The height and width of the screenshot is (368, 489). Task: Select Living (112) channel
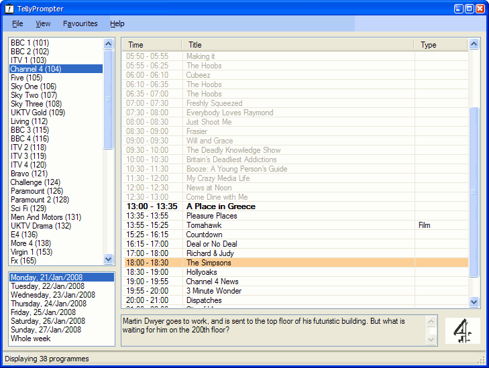[x=56, y=121]
